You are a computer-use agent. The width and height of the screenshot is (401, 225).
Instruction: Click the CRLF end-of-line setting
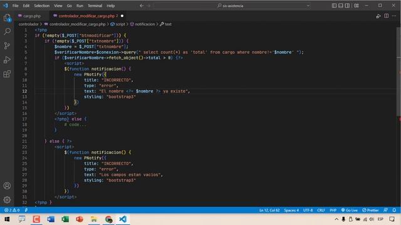tap(321, 210)
